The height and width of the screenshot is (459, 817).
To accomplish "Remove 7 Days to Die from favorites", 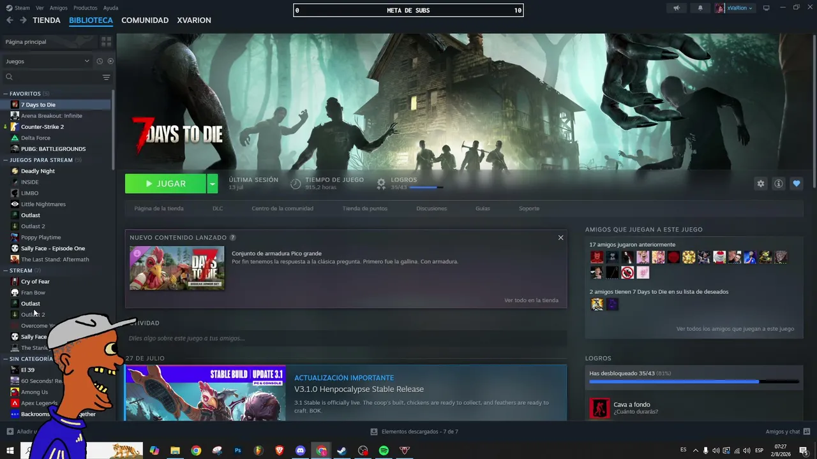I will tap(796, 184).
